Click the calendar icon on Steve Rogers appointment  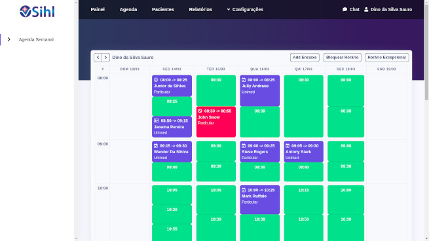coord(244,146)
